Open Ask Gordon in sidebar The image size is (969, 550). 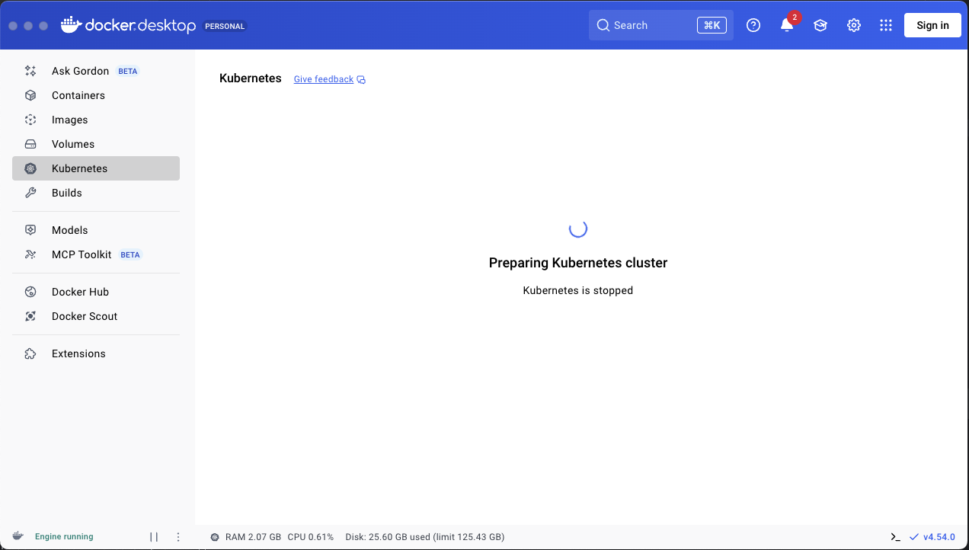96,71
